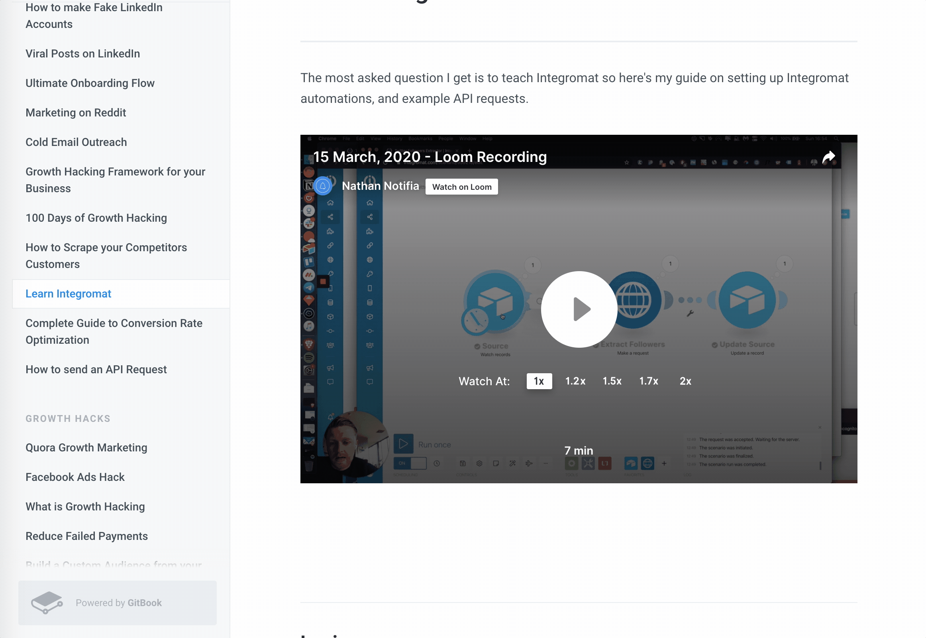Click the share arrow icon on video
Image resolution: width=926 pixels, height=638 pixels.
(x=829, y=157)
